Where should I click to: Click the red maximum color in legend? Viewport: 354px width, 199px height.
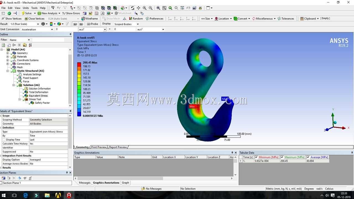[79, 64]
